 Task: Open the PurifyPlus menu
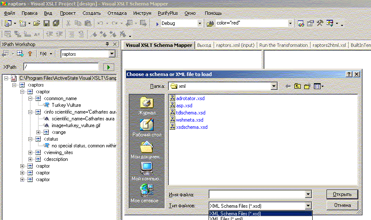click(x=168, y=13)
